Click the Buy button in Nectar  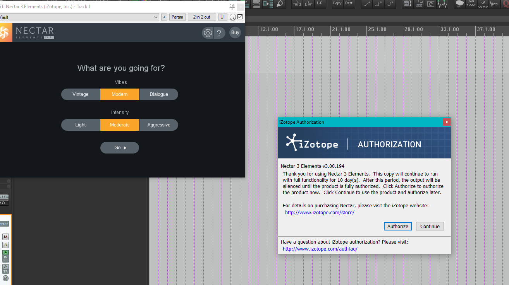click(235, 33)
